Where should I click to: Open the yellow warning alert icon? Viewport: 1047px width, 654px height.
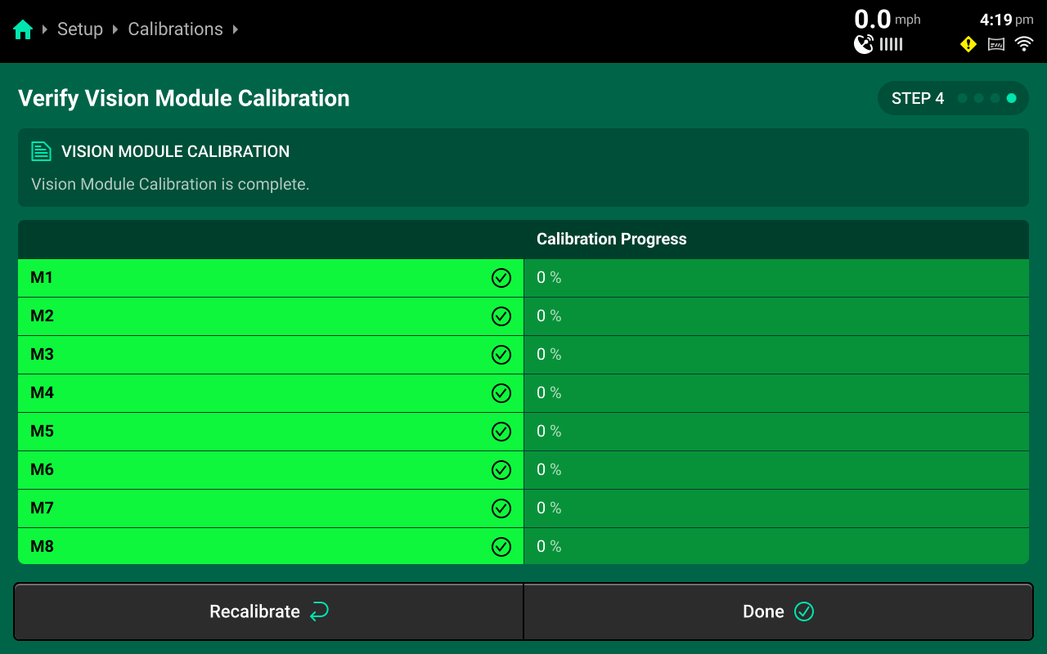coord(968,44)
